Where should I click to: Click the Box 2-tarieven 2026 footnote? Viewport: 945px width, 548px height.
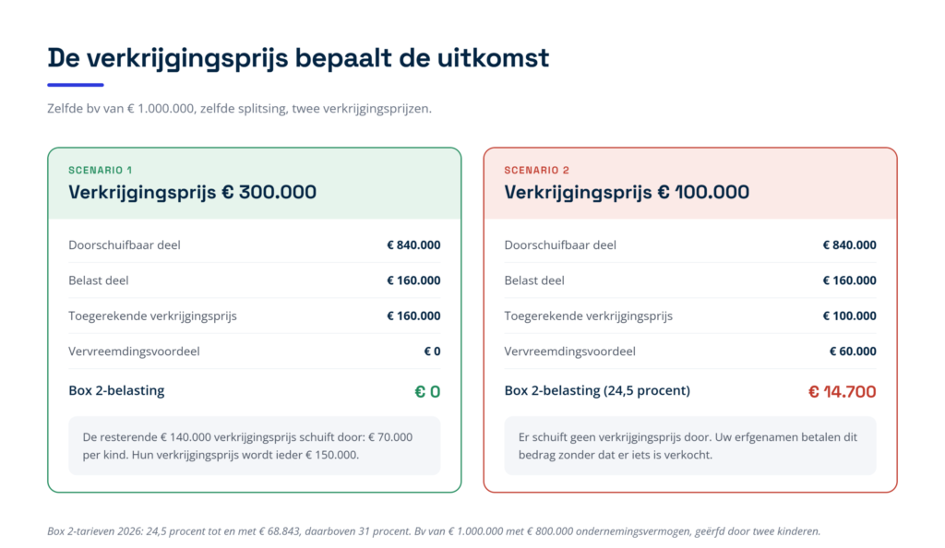tap(434, 531)
